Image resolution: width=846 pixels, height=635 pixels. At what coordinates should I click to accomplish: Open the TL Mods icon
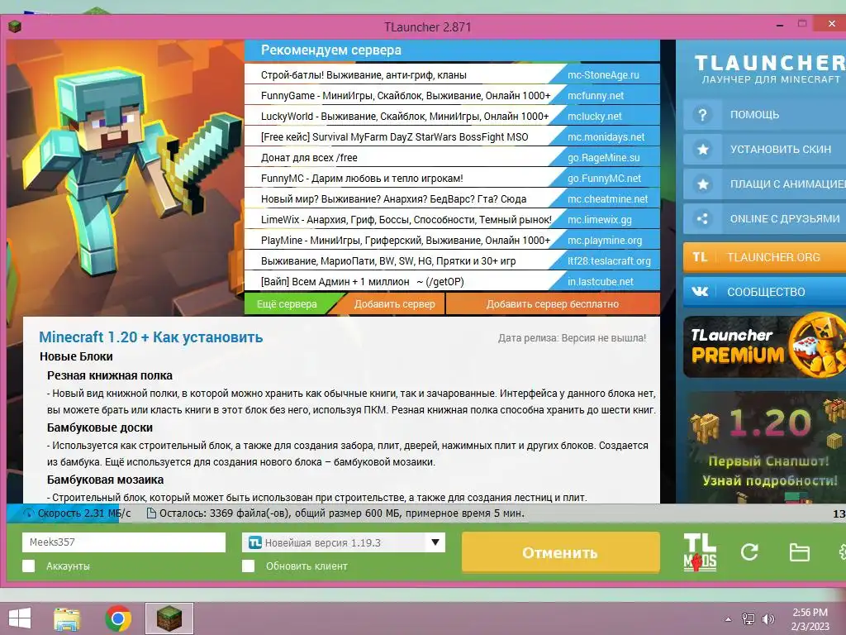[700, 552]
